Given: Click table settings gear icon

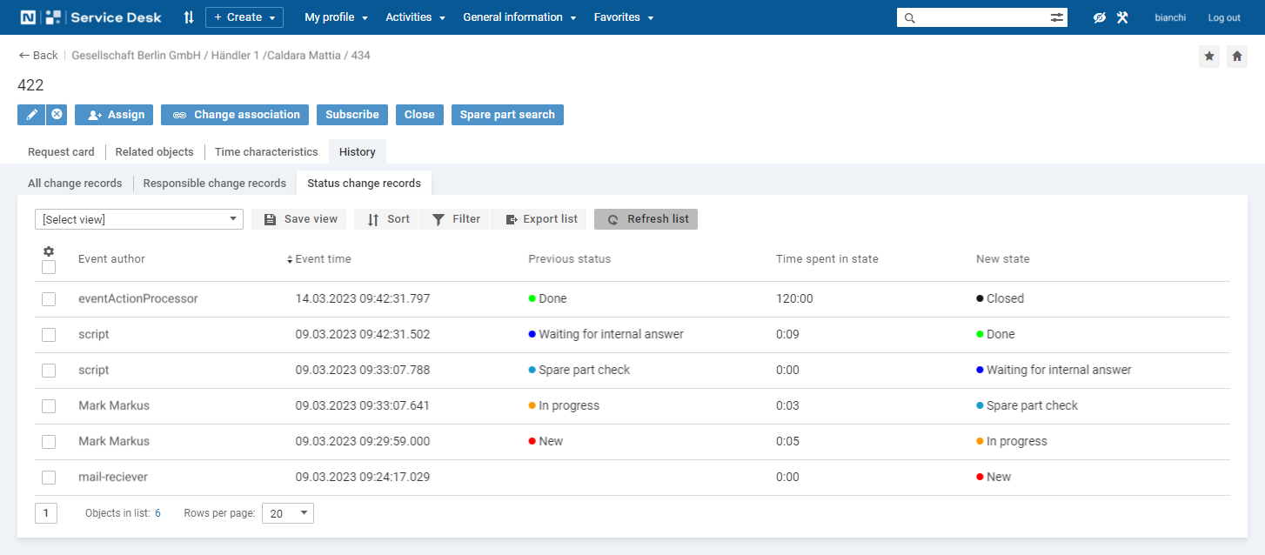Looking at the screenshot, I should [x=49, y=251].
